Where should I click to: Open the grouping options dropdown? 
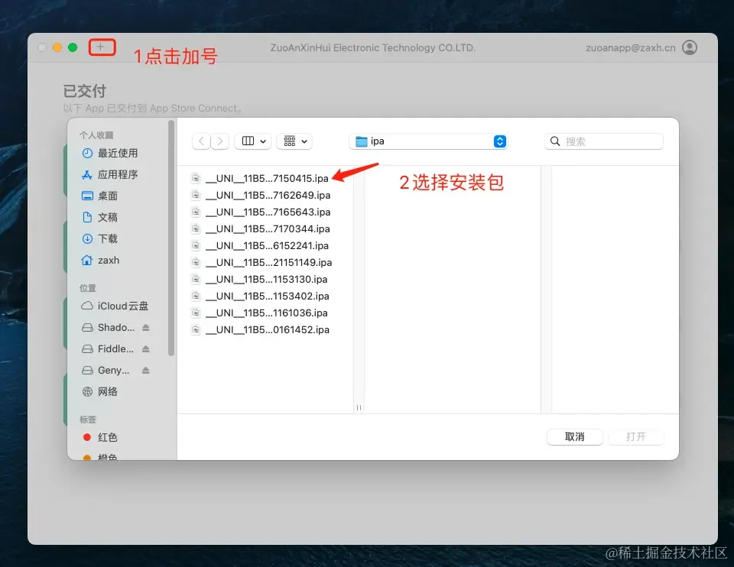coord(295,141)
